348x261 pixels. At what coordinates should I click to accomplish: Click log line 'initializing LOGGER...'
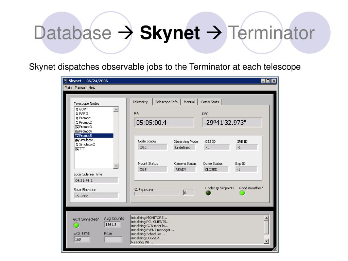point(147,238)
